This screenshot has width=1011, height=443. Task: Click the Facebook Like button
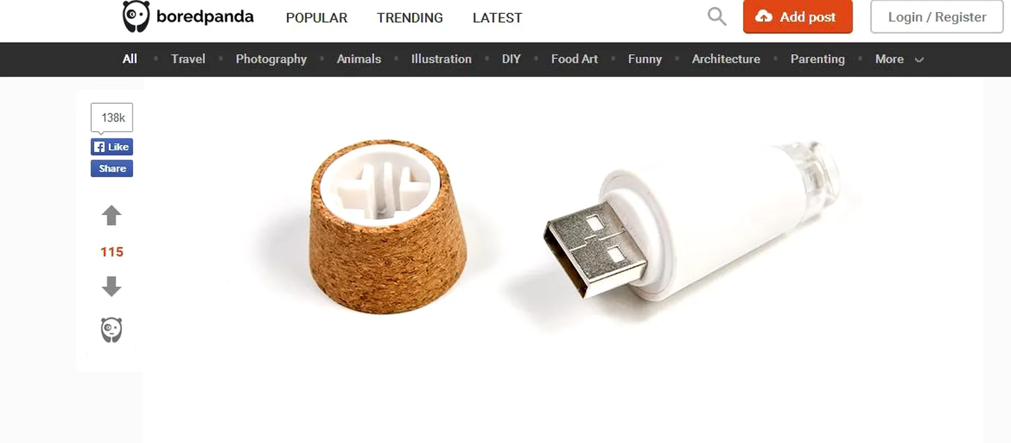(112, 147)
